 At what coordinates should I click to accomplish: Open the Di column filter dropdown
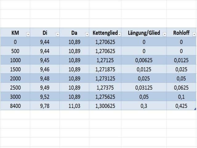pos(57,35)
